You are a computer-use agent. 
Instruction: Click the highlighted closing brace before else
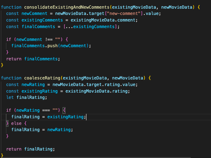pos(7,123)
